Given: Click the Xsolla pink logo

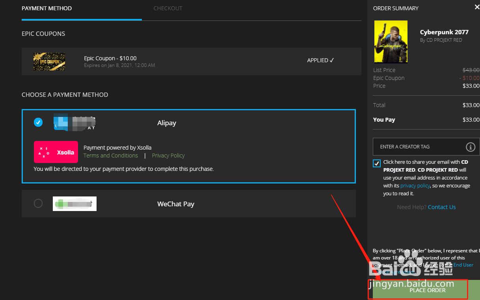Looking at the screenshot, I should [x=56, y=152].
